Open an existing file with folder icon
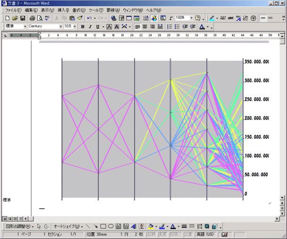 coord(15,18)
